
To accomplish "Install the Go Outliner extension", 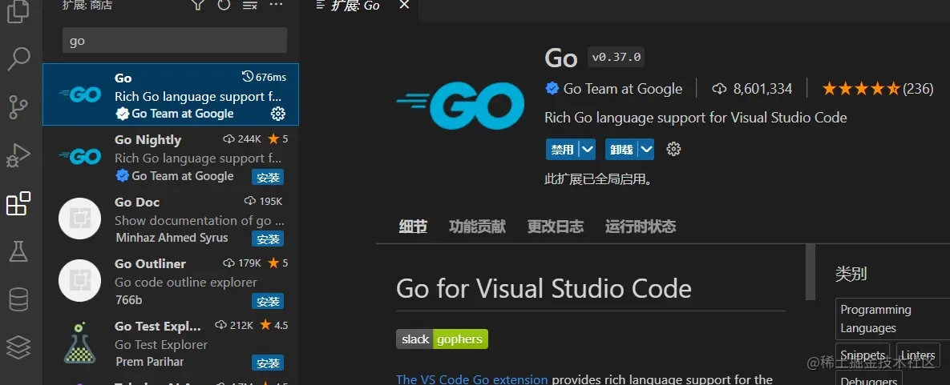I will point(268,301).
